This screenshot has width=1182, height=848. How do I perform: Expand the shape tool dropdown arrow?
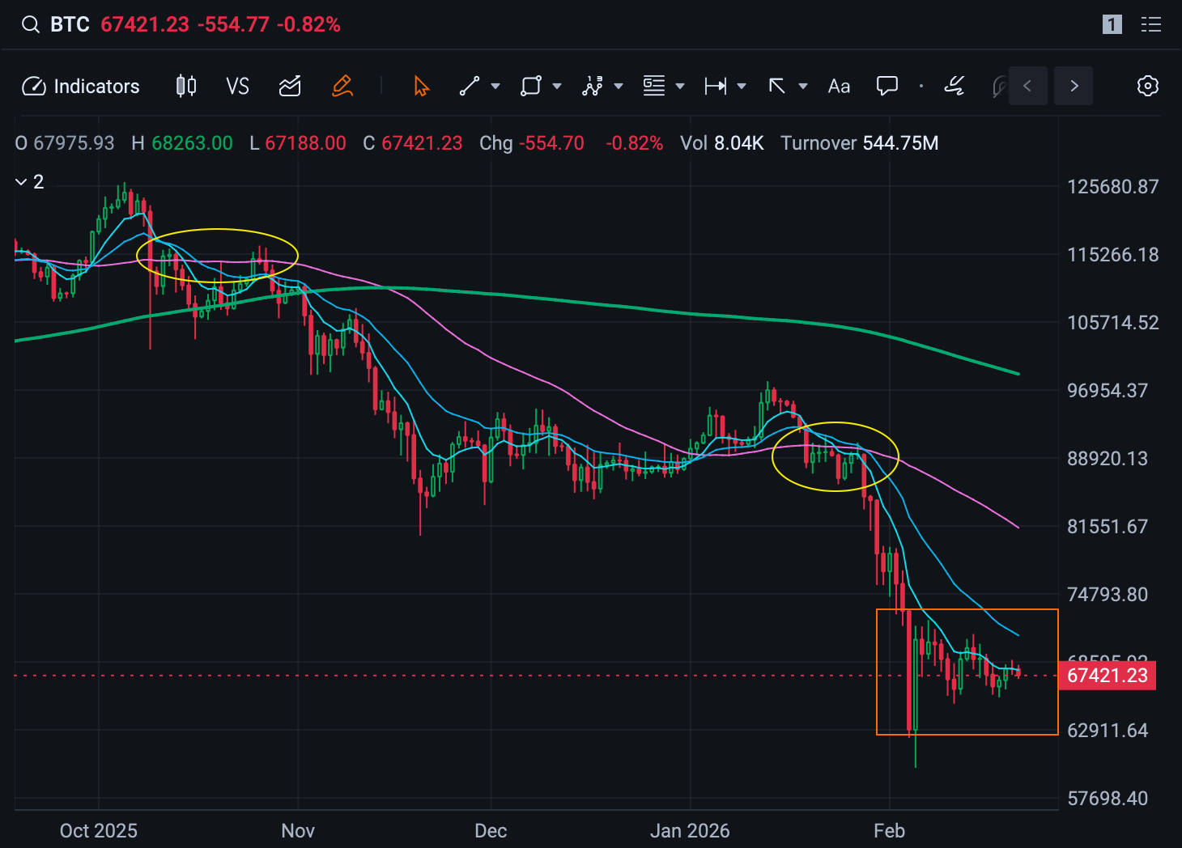pos(557,86)
